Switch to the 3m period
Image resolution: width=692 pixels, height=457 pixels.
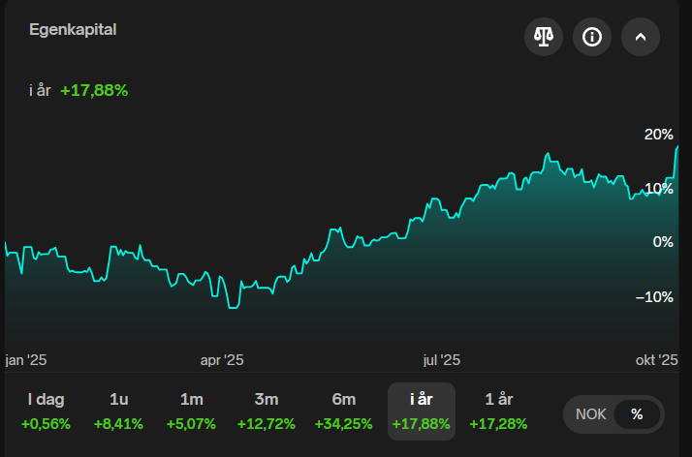click(266, 411)
